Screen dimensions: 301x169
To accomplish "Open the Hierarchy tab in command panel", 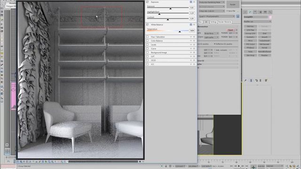I will [x=255, y=12].
